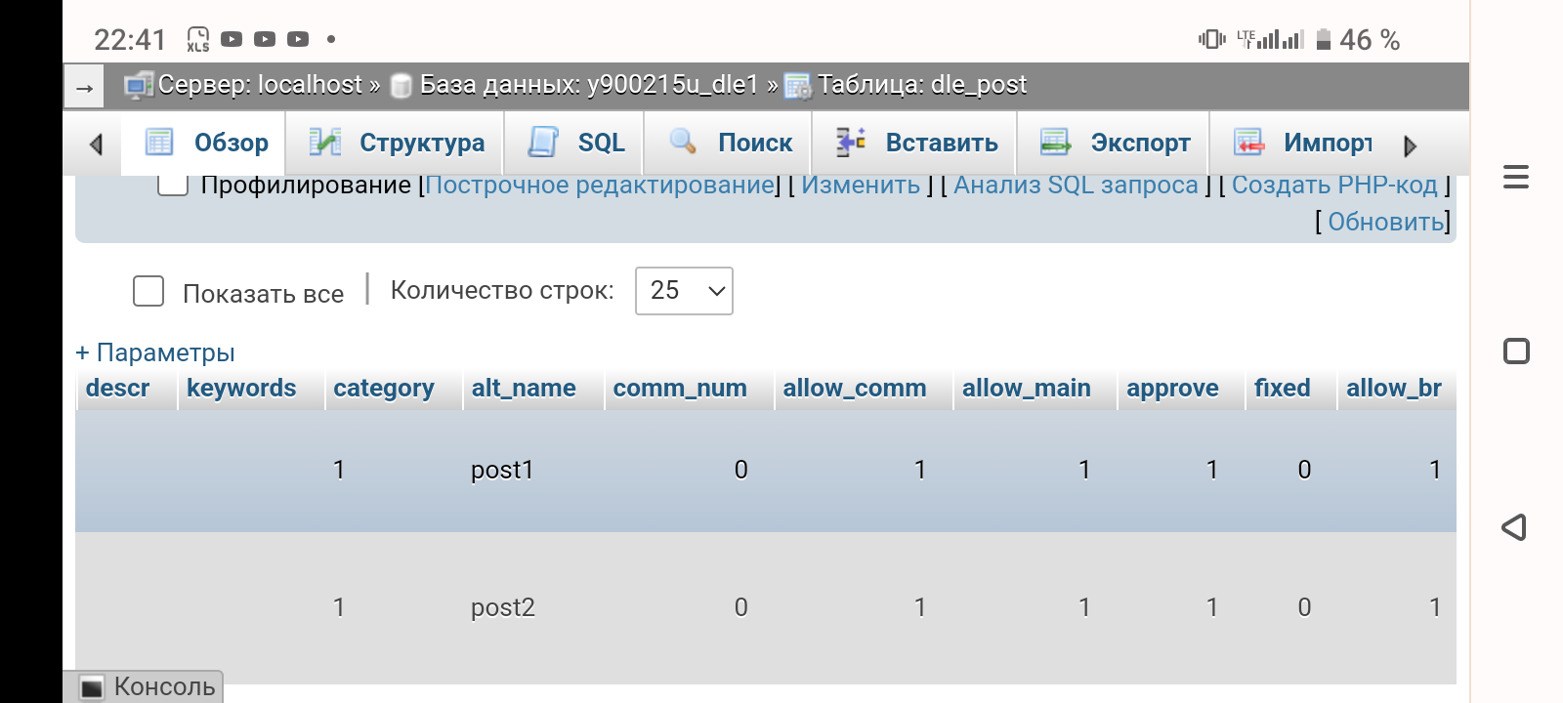Open the База данных y900215u_dle1 breadcrumb

click(x=588, y=85)
